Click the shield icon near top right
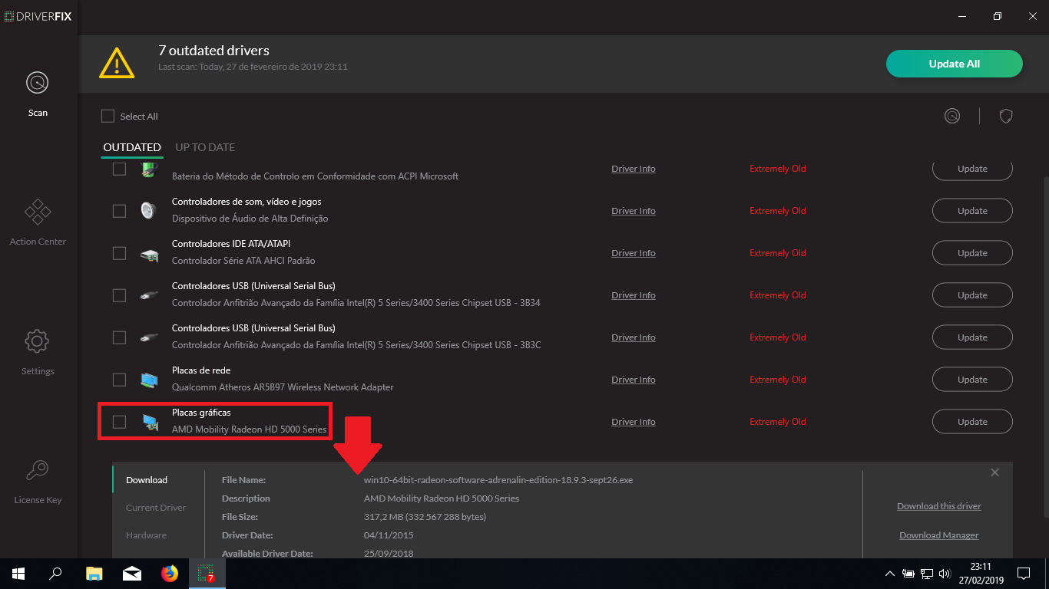The height and width of the screenshot is (589, 1049). click(x=1006, y=116)
